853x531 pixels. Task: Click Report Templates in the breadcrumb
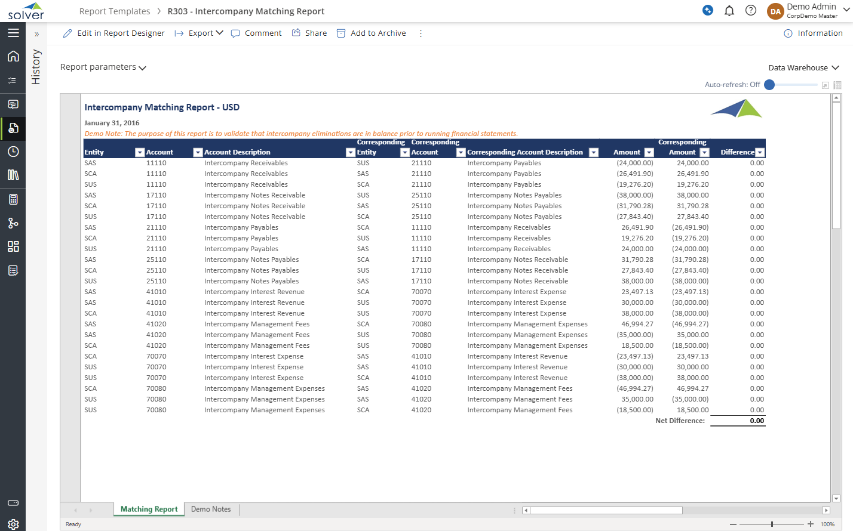[115, 11]
